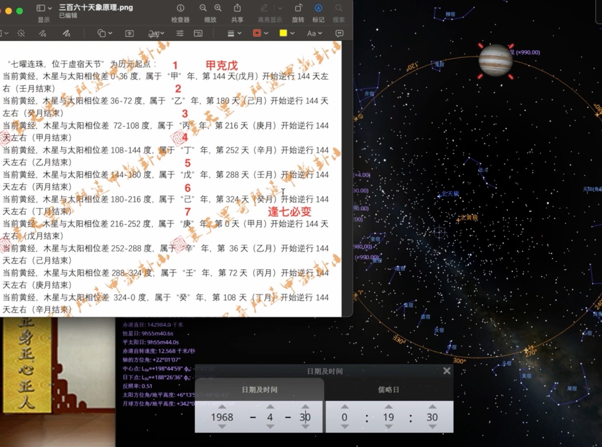This screenshot has height=447, width=602.
Task: Click the 北天极 label in sky
Action: (450, 194)
